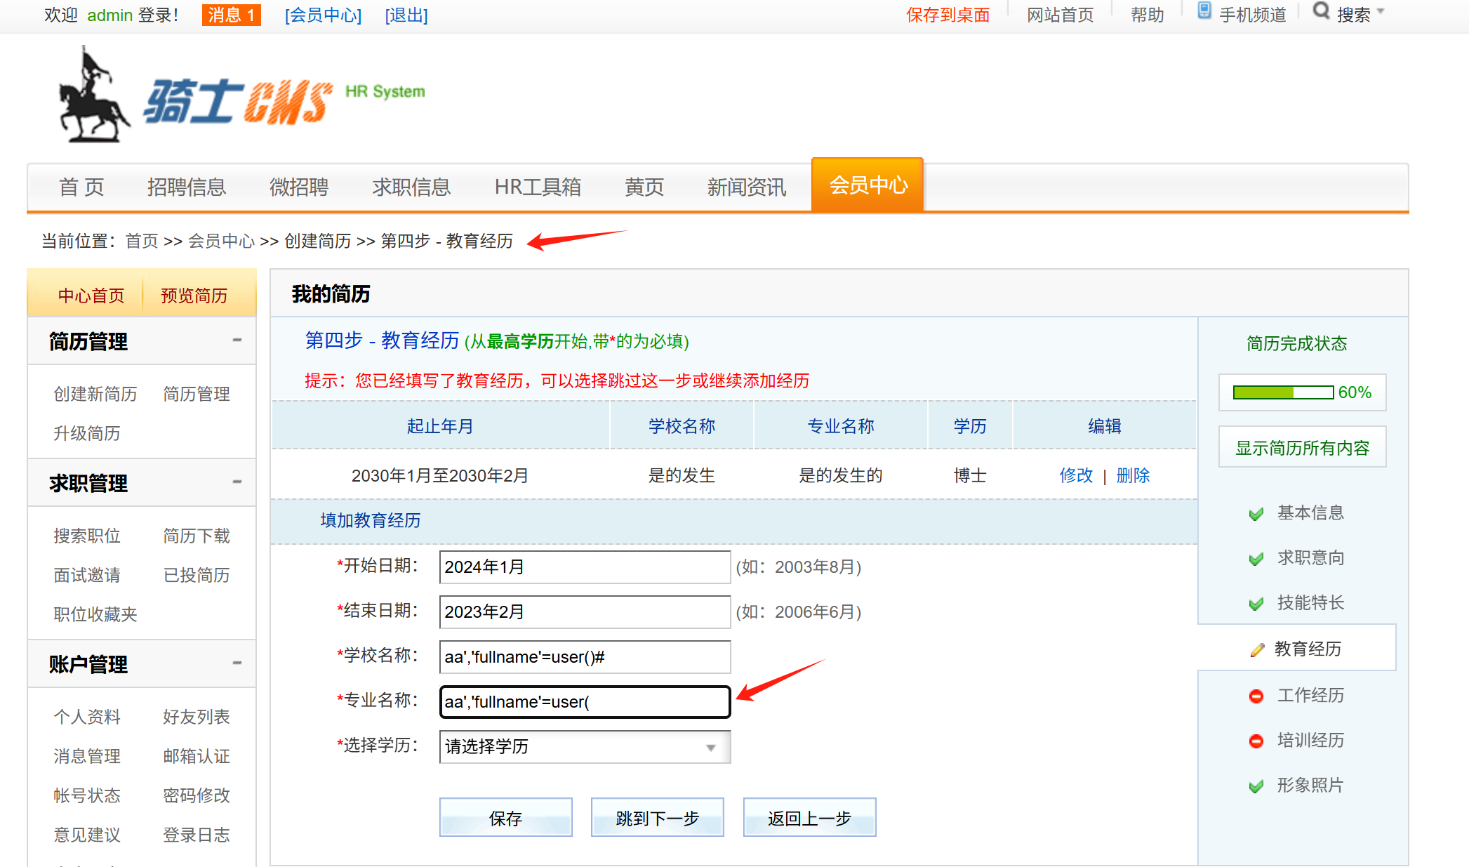This screenshot has height=867, width=1469.
Task: Collapse the 求职管理 sidebar section
Action: pyautogui.click(x=237, y=482)
